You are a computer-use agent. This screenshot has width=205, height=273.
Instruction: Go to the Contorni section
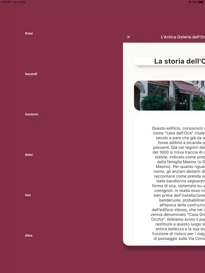pos(31,114)
